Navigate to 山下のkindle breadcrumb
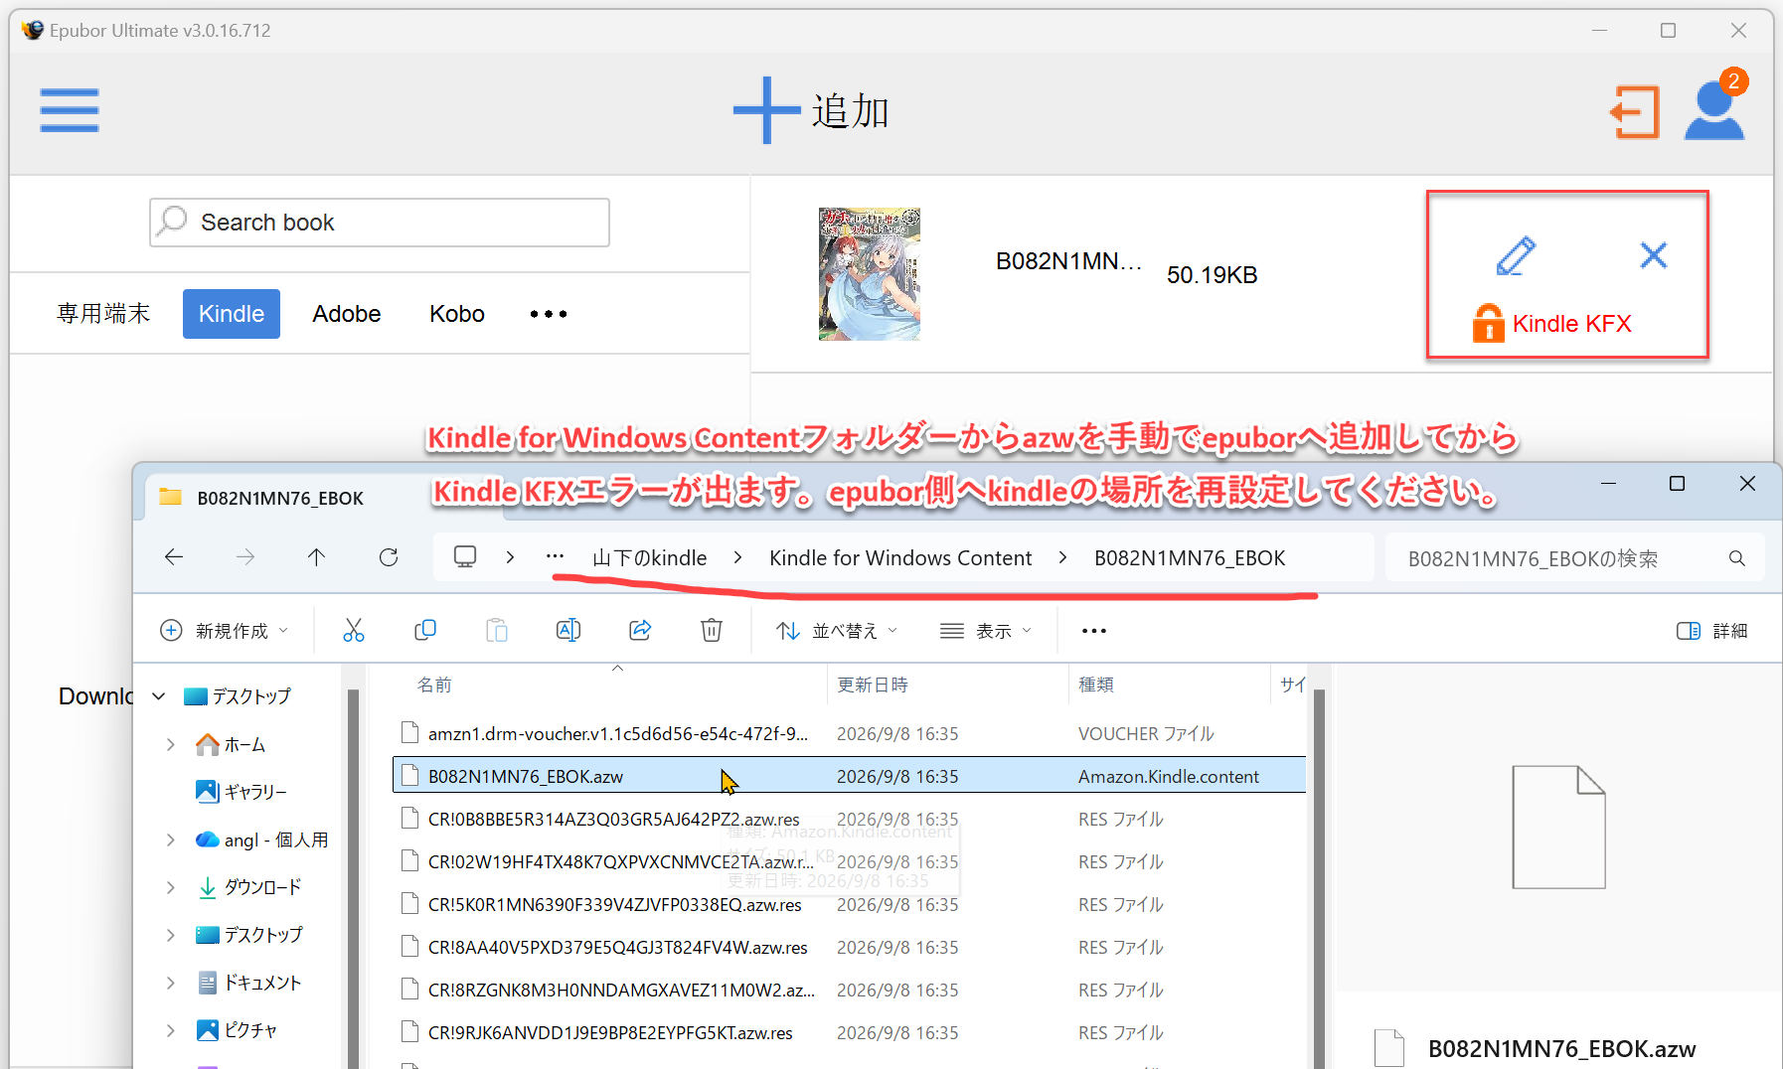This screenshot has width=1783, height=1069. 650,558
